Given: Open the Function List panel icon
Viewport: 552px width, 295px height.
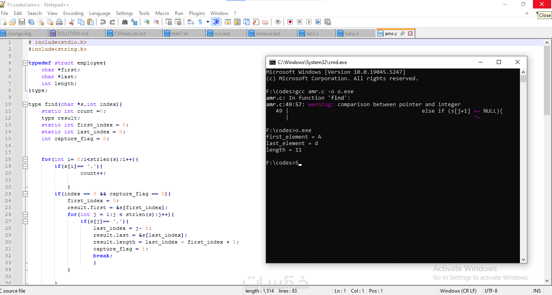Looking at the screenshot, I should (x=256, y=22).
